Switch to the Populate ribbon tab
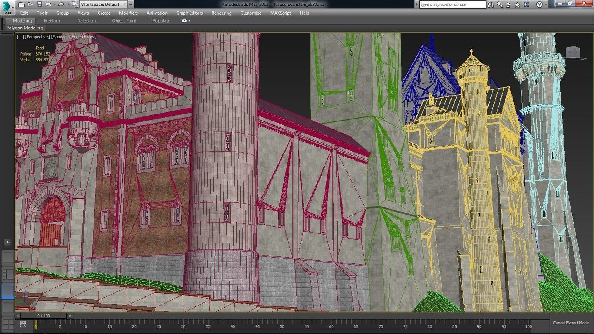The image size is (594, 334). point(161,20)
